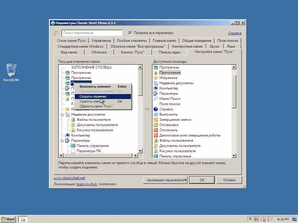Click the Отстыковка icon in commands list
The height and width of the screenshot is (223, 298).
(x=156, y=125)
